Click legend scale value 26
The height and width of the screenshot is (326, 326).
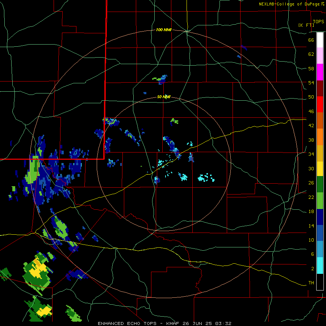coord(311,183)
